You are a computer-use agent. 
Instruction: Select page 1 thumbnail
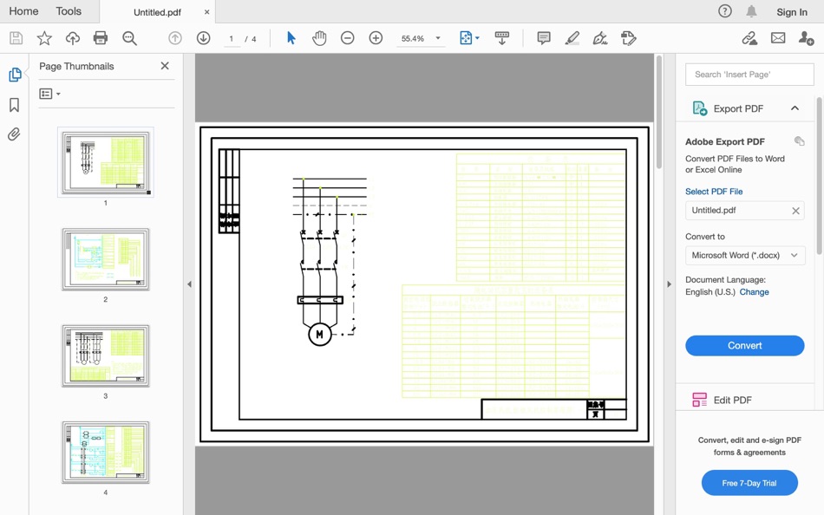pyautogui.click(x=105, y=162)
